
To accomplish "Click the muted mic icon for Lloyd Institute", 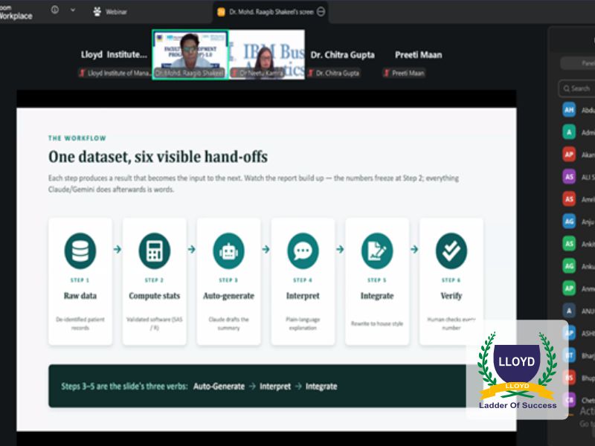I will click(x=83, y=73).
